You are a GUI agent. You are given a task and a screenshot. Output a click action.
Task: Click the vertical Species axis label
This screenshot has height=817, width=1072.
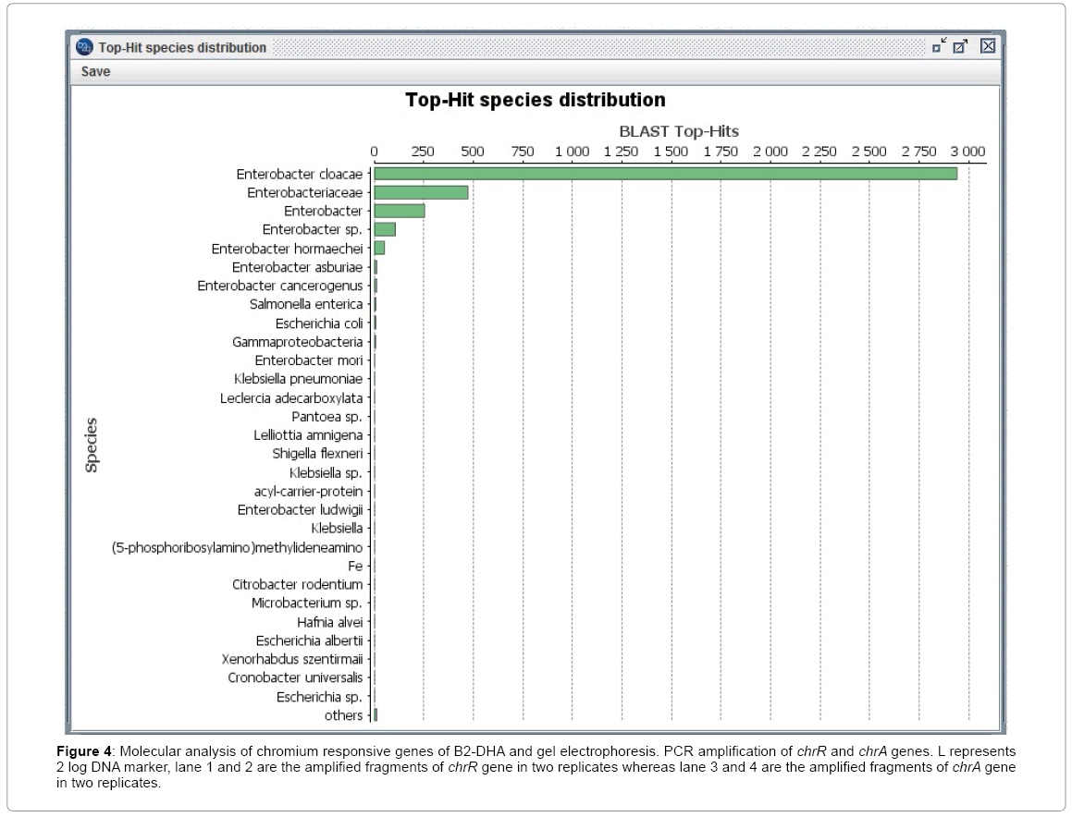point(92,445)
